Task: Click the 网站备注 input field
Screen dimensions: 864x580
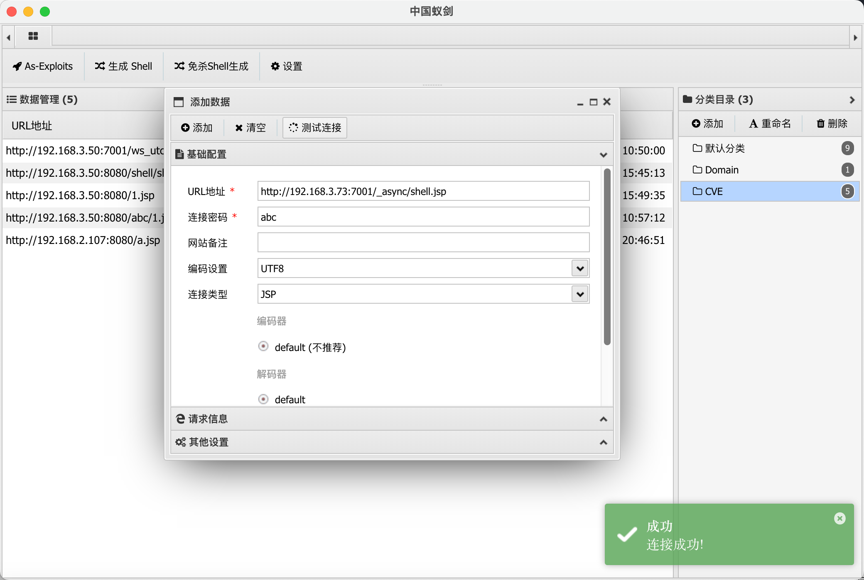Action: point(423,243)
